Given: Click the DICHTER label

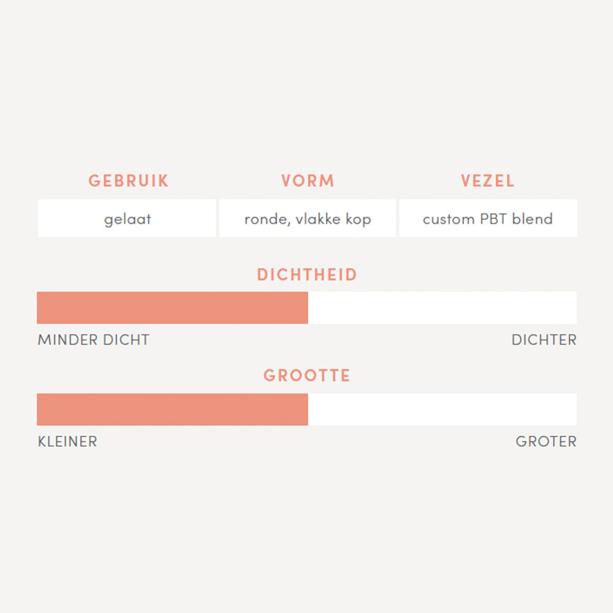Looking at the screenshot, I should click(x=544, y=340).
